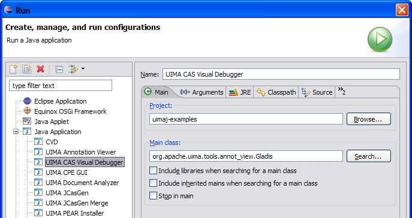Select the Java Application entry
Viewport: 412px width, 218px height.
pyautogui.click(x=58, y=132)
